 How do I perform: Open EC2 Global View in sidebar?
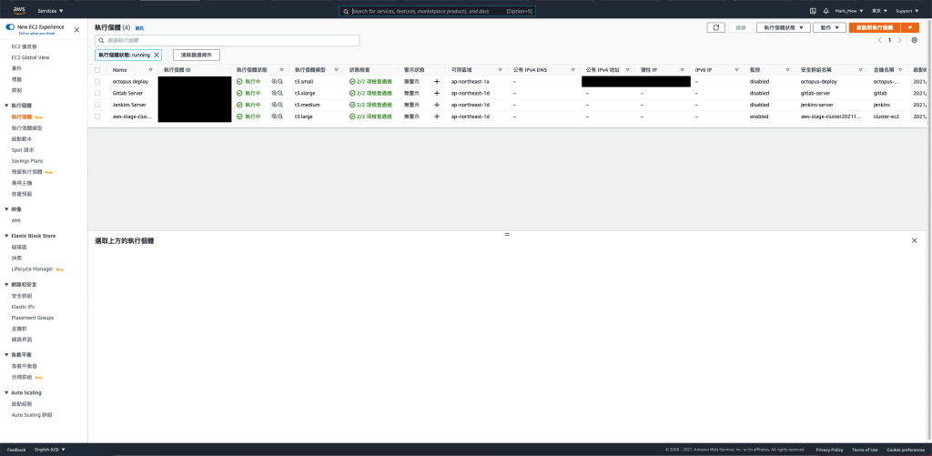tap(30, 57)
